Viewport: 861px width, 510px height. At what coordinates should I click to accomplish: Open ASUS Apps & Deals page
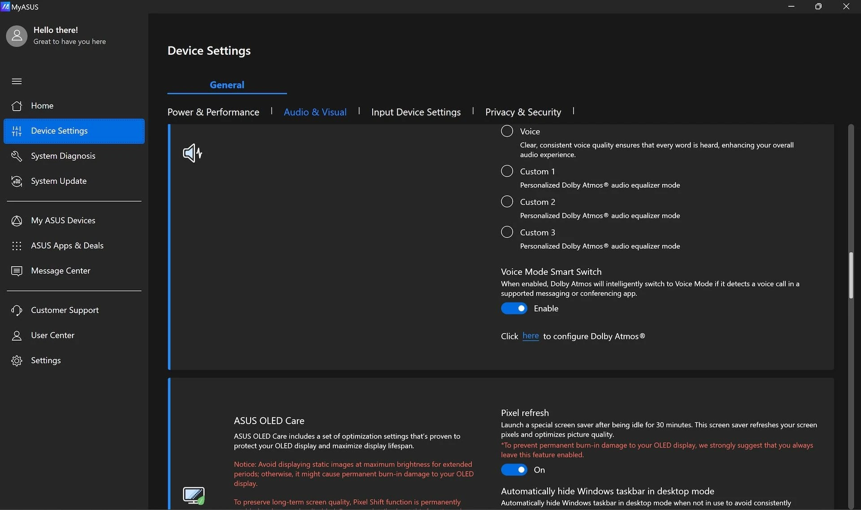pos(74,246)
